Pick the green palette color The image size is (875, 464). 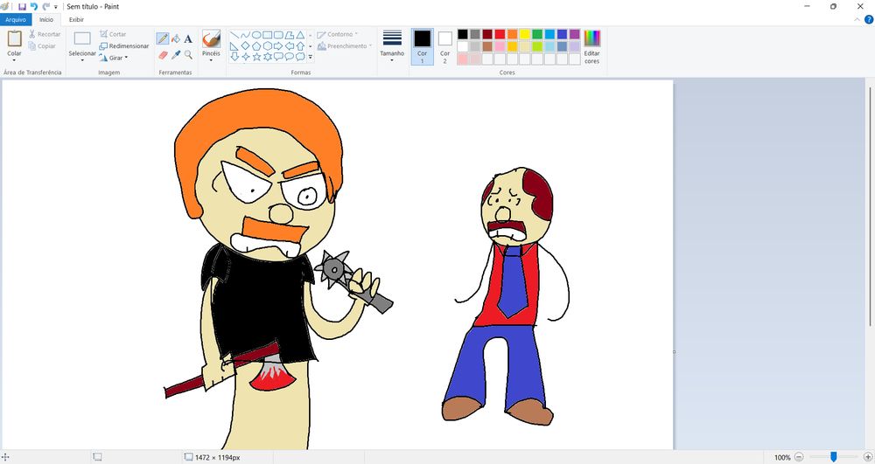pyautogui.click(x=537, y=34)
